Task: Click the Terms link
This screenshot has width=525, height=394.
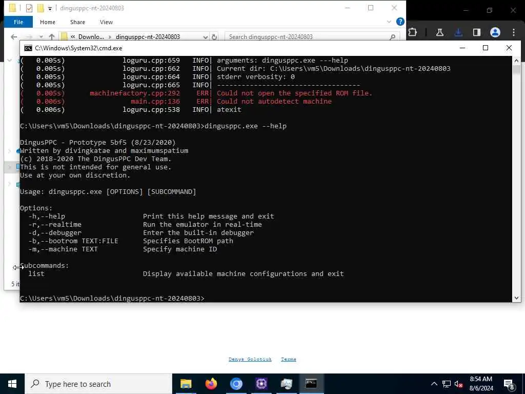Action: point(288,359)
